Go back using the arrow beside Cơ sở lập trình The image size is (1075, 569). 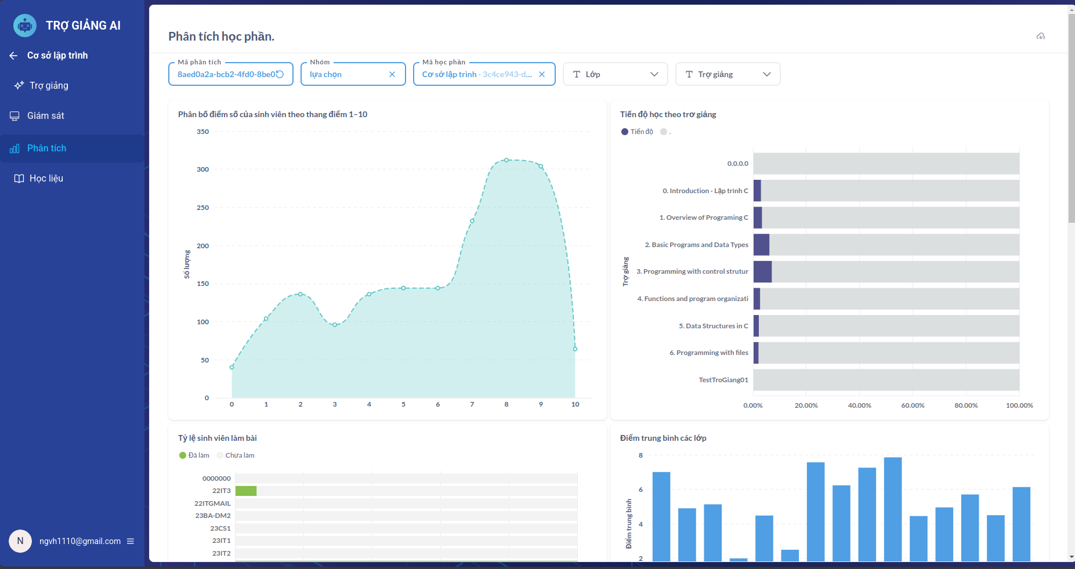pos(13,56)
